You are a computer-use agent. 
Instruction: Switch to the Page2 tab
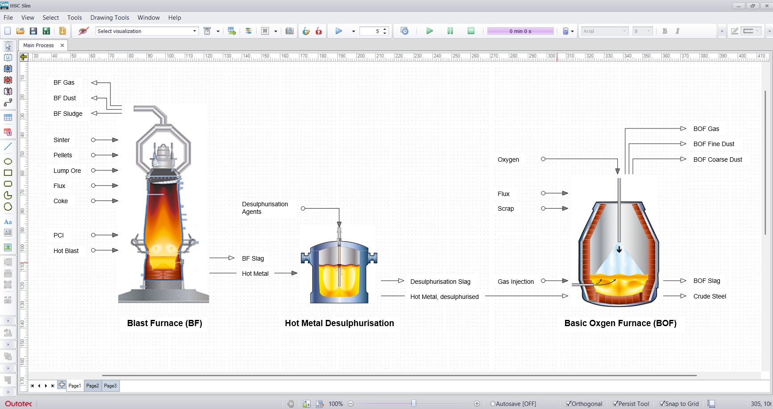(92, 386)
